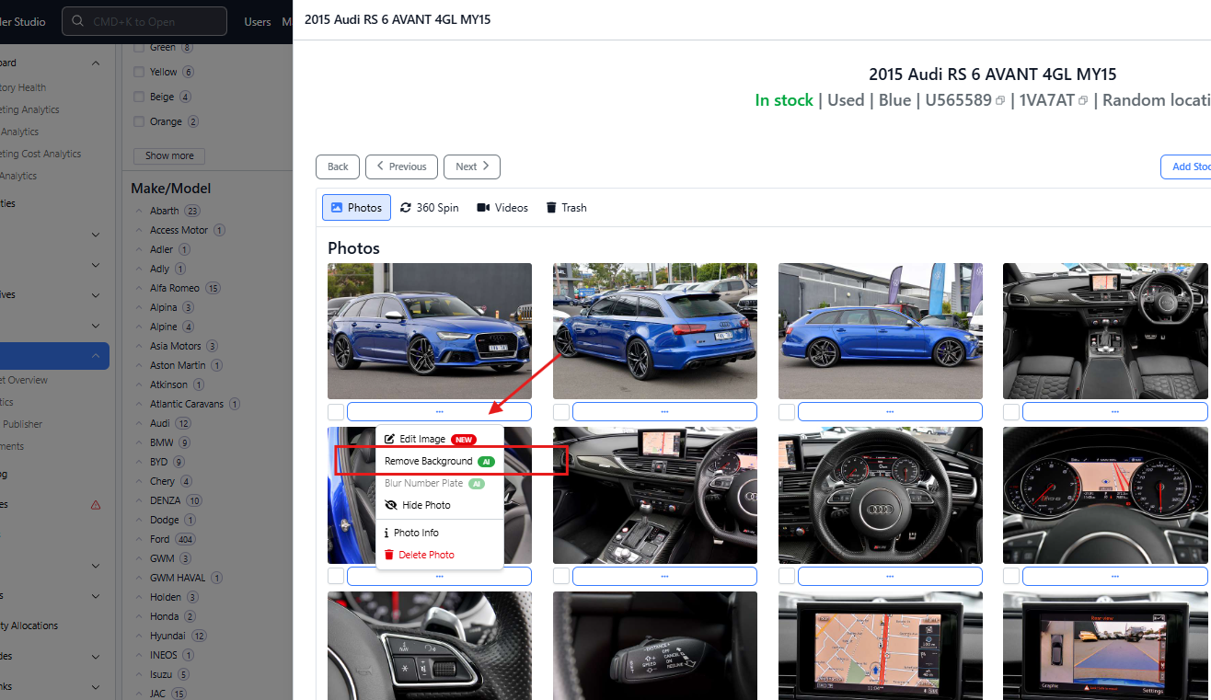The width and height of the screenshot is (1211, 700).
Task: Toggle the caret beside Alfa Romeo in Make/Model
Action: [140, 288]
